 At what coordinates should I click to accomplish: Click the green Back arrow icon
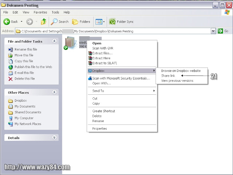(x=7, y=22)
